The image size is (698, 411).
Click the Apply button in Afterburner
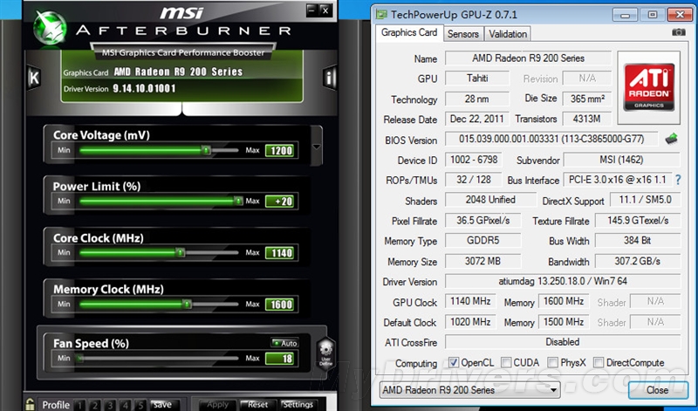[x=217, y=404]
